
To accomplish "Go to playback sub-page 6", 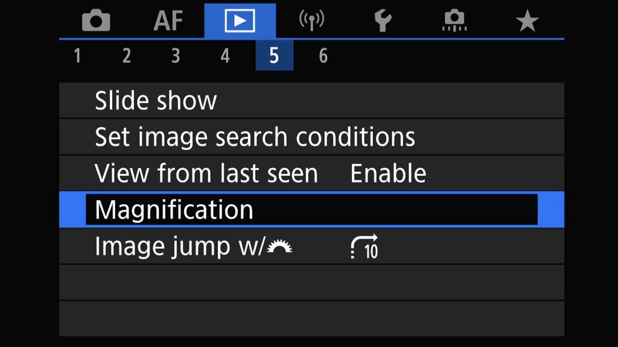I will 323,56.
